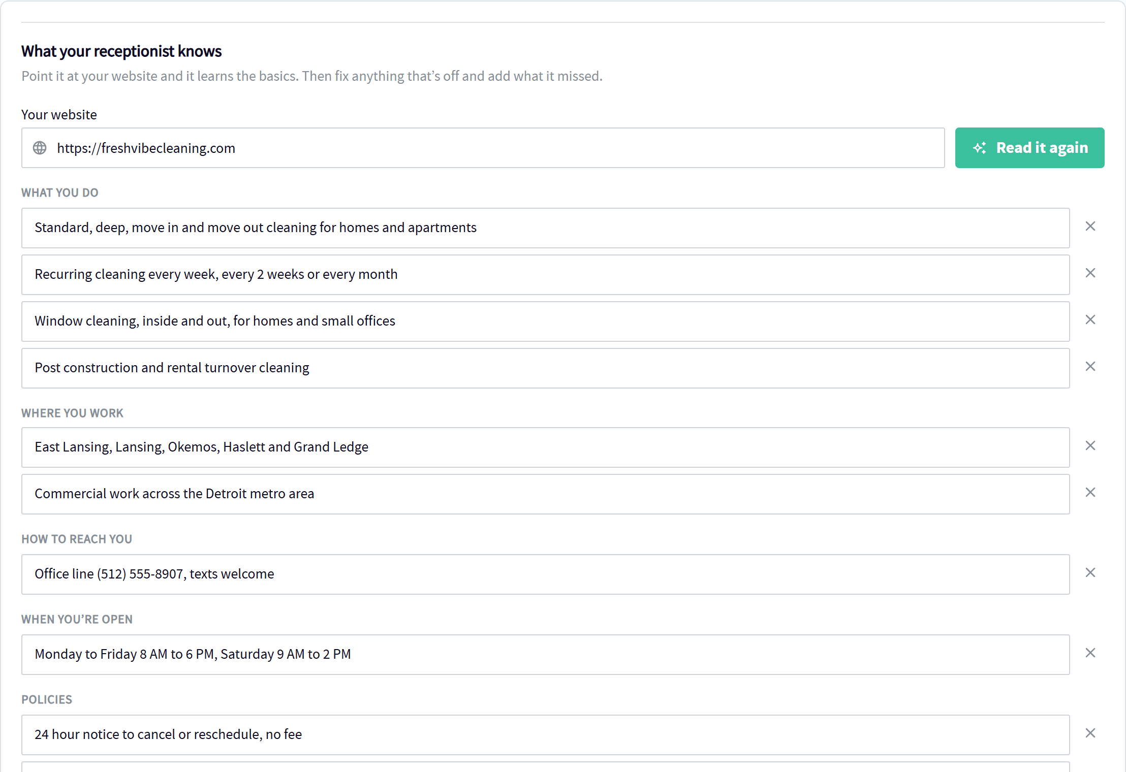Click the POLICIES section label
This screenshot has height=772, width=1126.
tap(47, 700)
